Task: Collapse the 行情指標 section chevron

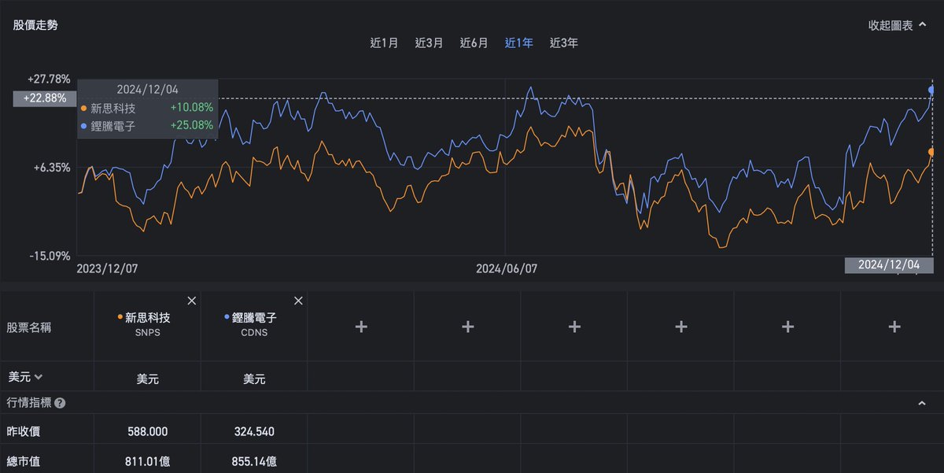Action: point(922,403)
